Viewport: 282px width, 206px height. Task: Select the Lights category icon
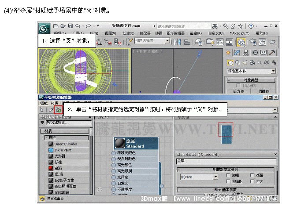click(245, 62)
